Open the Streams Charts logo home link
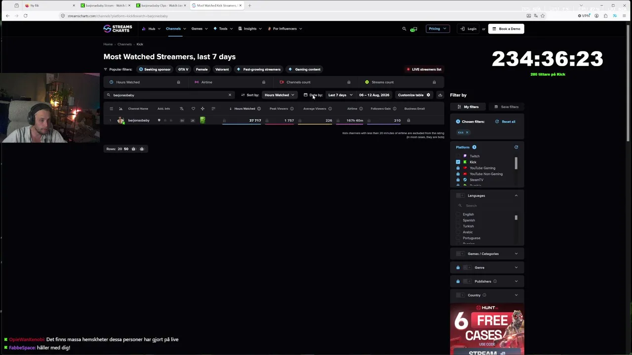 118,29
